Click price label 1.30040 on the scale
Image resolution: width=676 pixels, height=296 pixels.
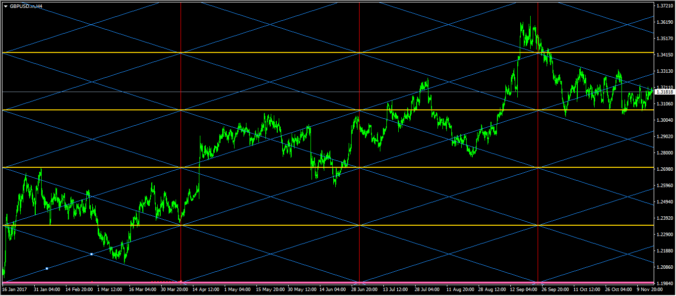click(x=664, y=120)
